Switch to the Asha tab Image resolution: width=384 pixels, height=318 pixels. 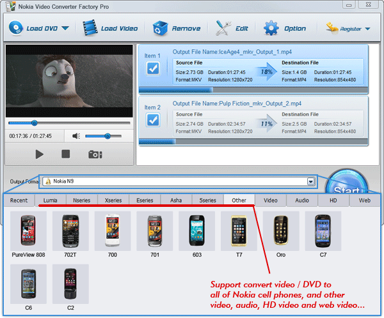(176, 201)
